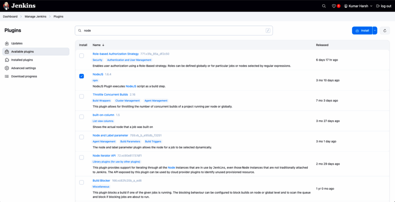Screen dimensions: 395x202
Task: Open the built-on-column plugin link
Action: 103,115
